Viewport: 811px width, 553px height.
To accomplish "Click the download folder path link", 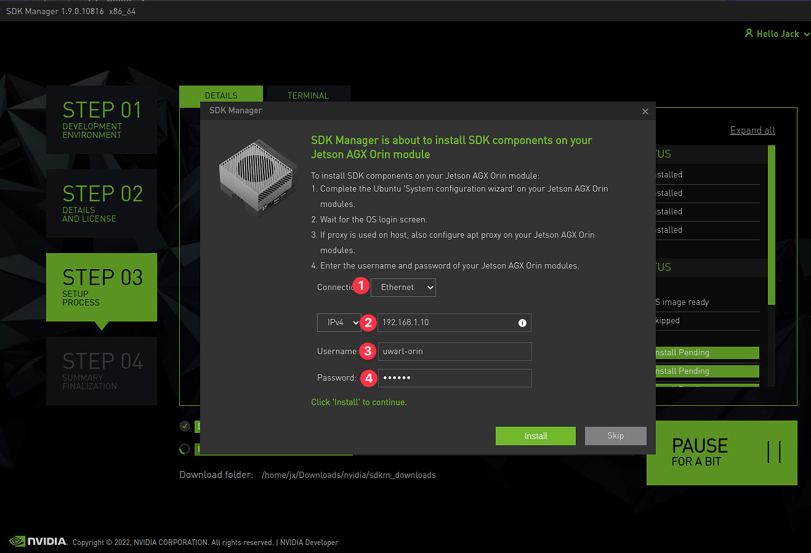I will (349, 475).
